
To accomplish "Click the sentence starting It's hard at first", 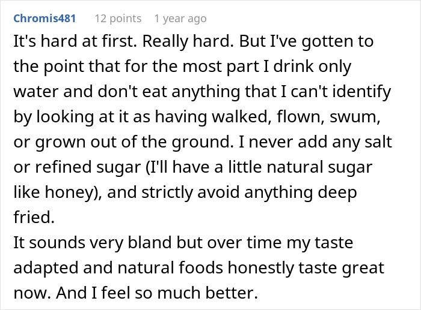I will (x=75, y=41).
